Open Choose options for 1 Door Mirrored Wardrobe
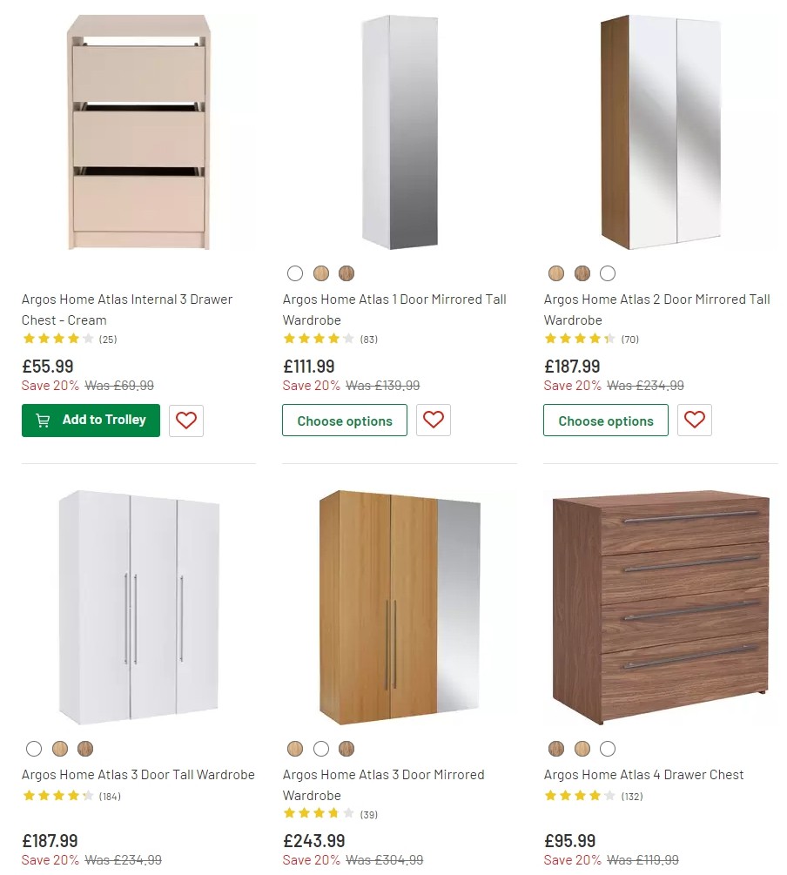This screenshot has width=787, height=875. pos(344,421)
